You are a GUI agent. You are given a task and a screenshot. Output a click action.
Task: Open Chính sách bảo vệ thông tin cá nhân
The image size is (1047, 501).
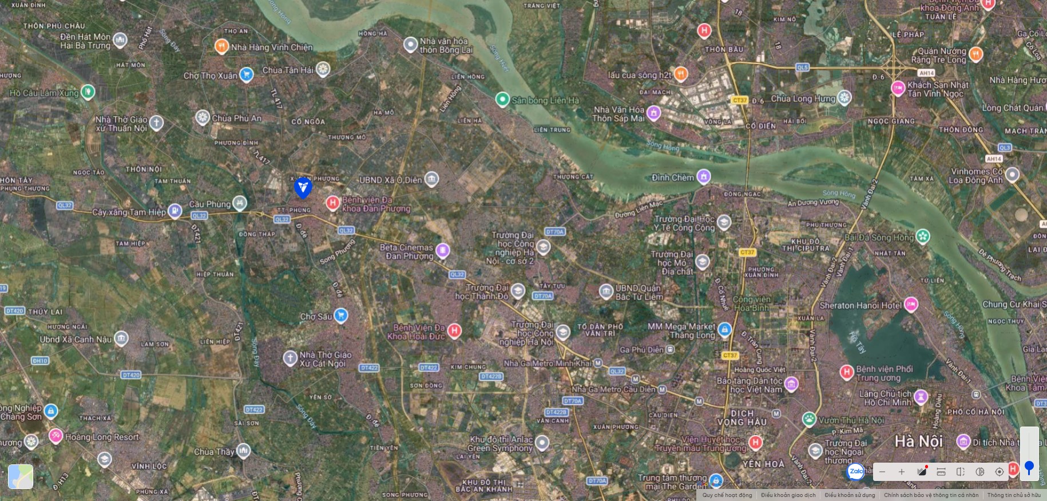[931, 495]
